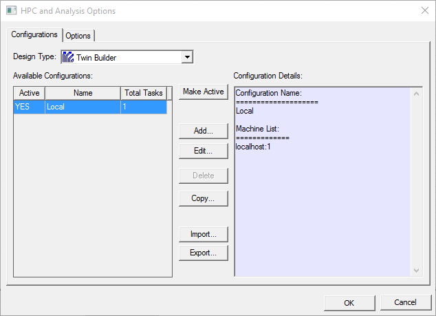436x316 pixels.
Task: Sort by the Name column header
Action: coord(83,93)
